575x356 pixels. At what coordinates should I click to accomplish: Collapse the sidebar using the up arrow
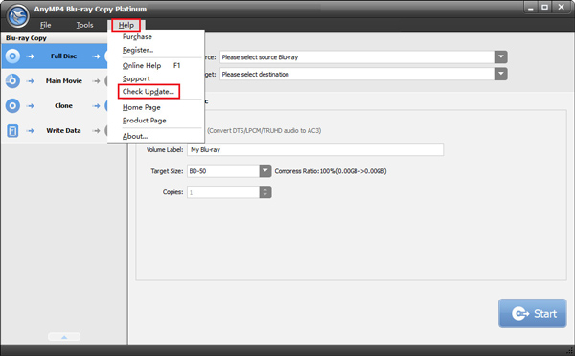coord(64,337)
